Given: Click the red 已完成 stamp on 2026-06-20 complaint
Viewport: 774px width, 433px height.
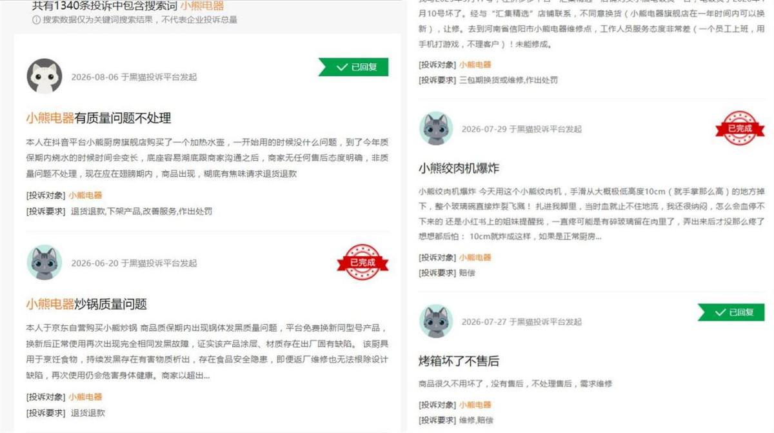Looking at the screenshot, I should click(x=363, y=262).
